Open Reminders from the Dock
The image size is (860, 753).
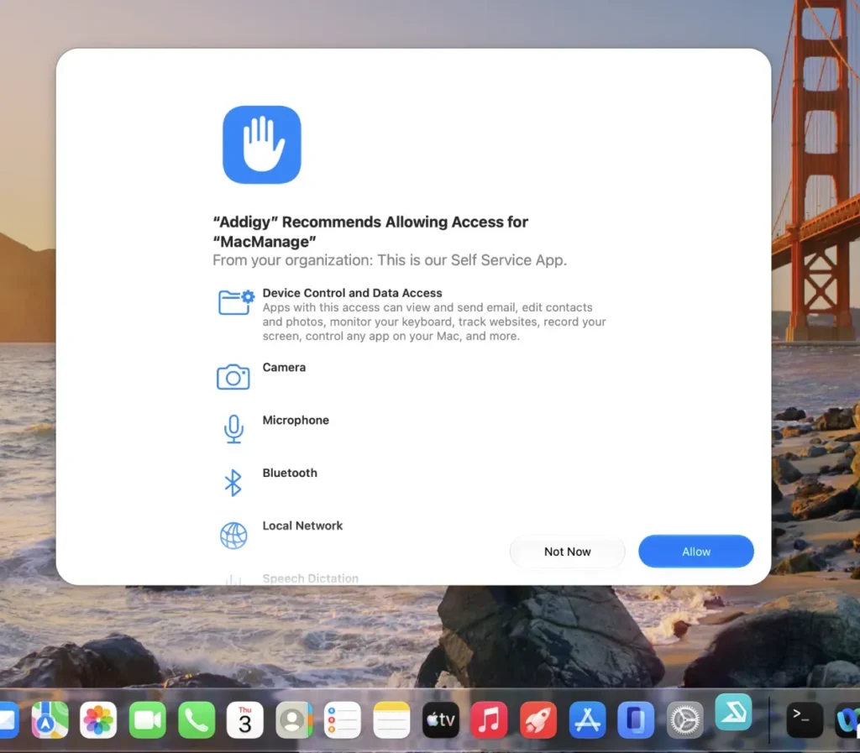coord(343,719)
